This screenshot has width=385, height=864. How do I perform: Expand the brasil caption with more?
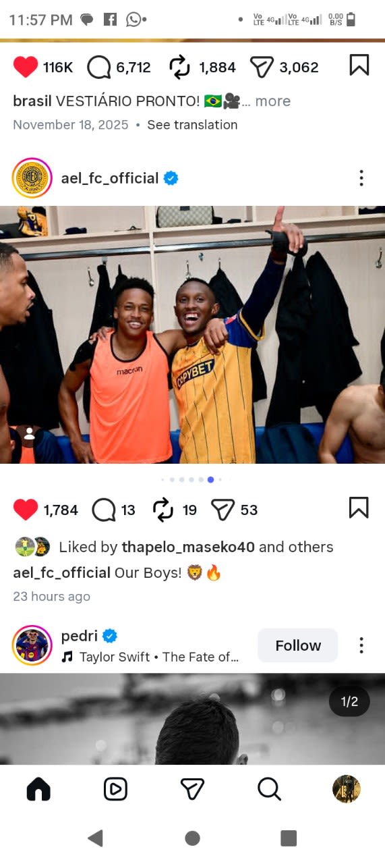pyautogui.click(x=273, y=101)
